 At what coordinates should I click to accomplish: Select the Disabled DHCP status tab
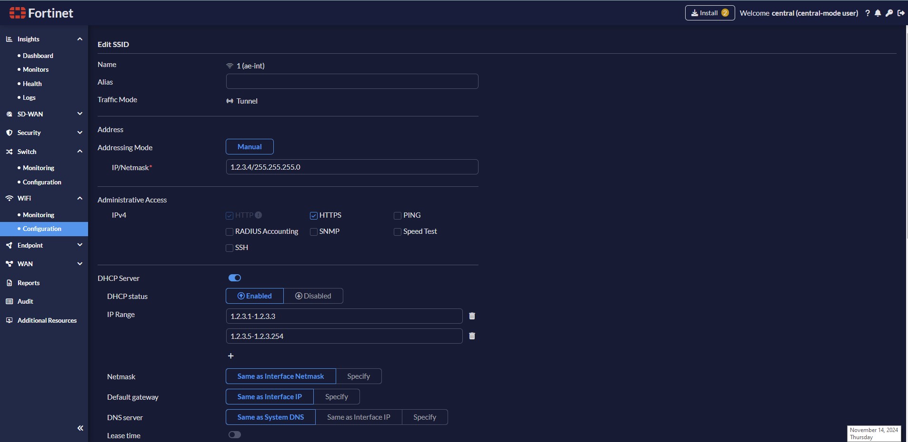pyautogui.click(x=314, y=296)
